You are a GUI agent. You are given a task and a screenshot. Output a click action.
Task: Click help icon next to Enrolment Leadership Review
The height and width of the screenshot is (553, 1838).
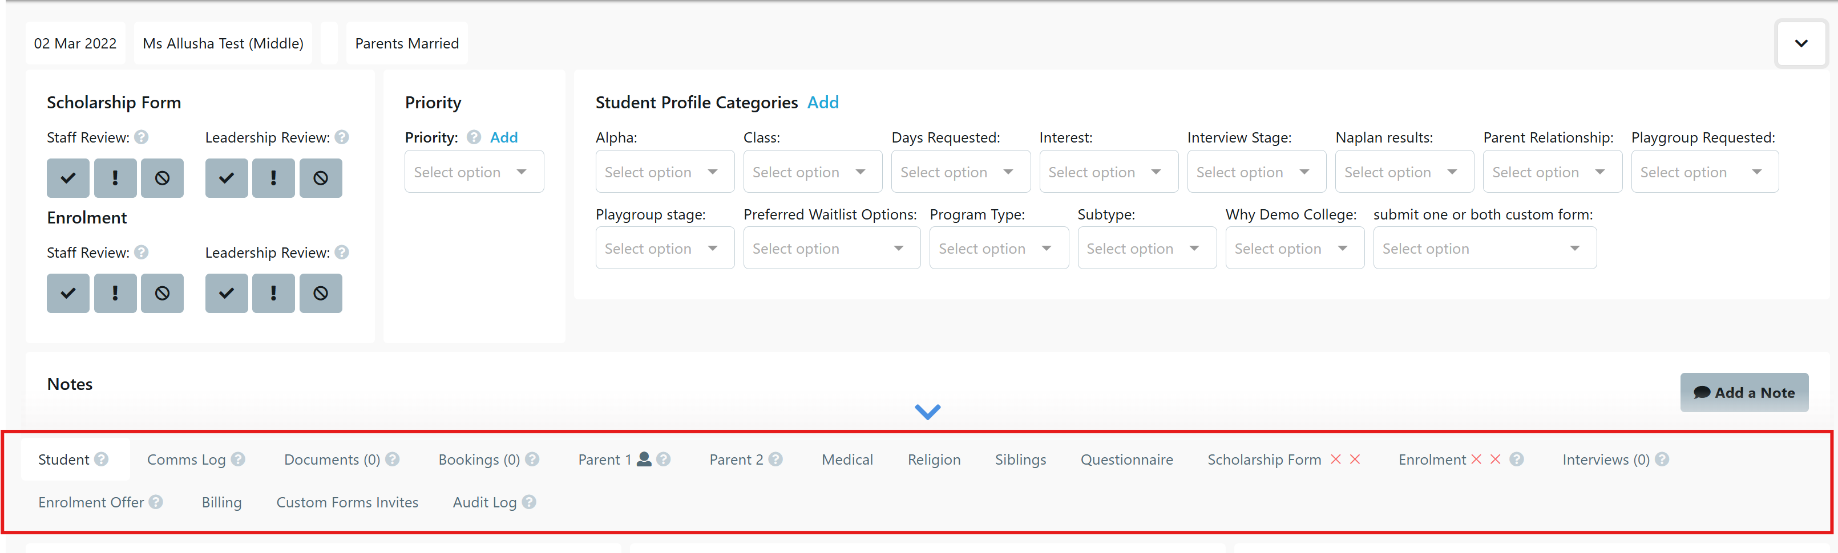tap(342, 252)
